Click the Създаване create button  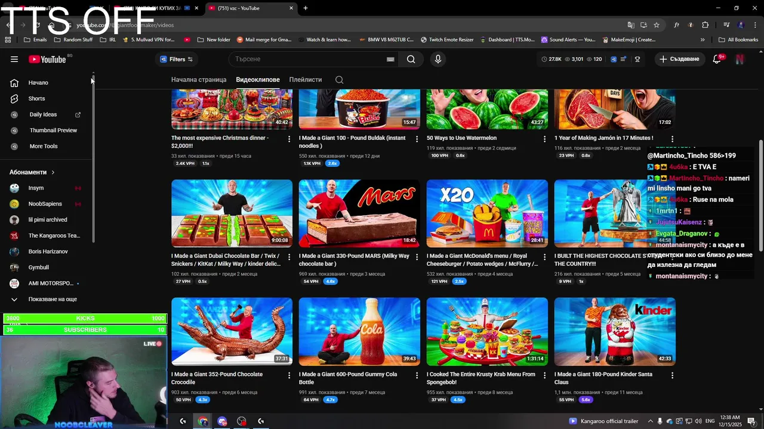point(679,59)
